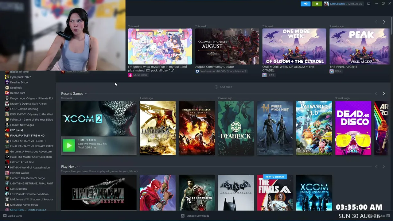Viewport: 393px width, 221px height.
Task: Open the green notifications bell
Action: (x=317, y=4)
